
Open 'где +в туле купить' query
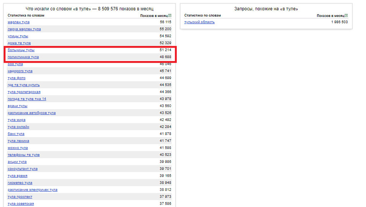click(x=24, y=85)
